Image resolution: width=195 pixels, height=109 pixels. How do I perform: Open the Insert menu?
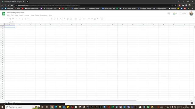coord(21,15)
